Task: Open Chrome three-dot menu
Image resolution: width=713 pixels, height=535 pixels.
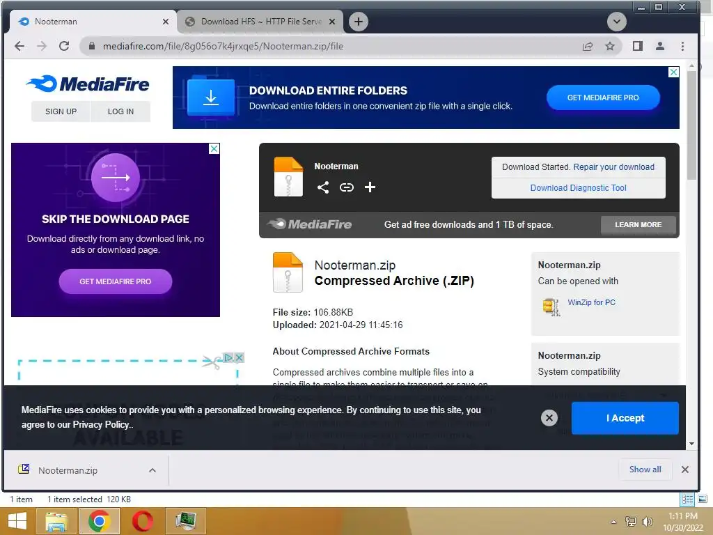Action: pyautogui.click(x=682, y=46)
